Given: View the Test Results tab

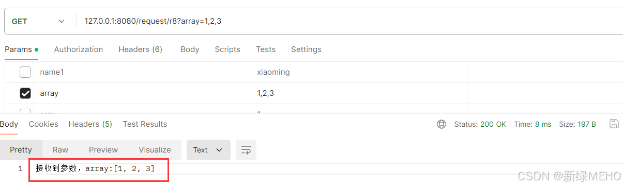Looking at the screenshot, I should click(x=145, y=124).
